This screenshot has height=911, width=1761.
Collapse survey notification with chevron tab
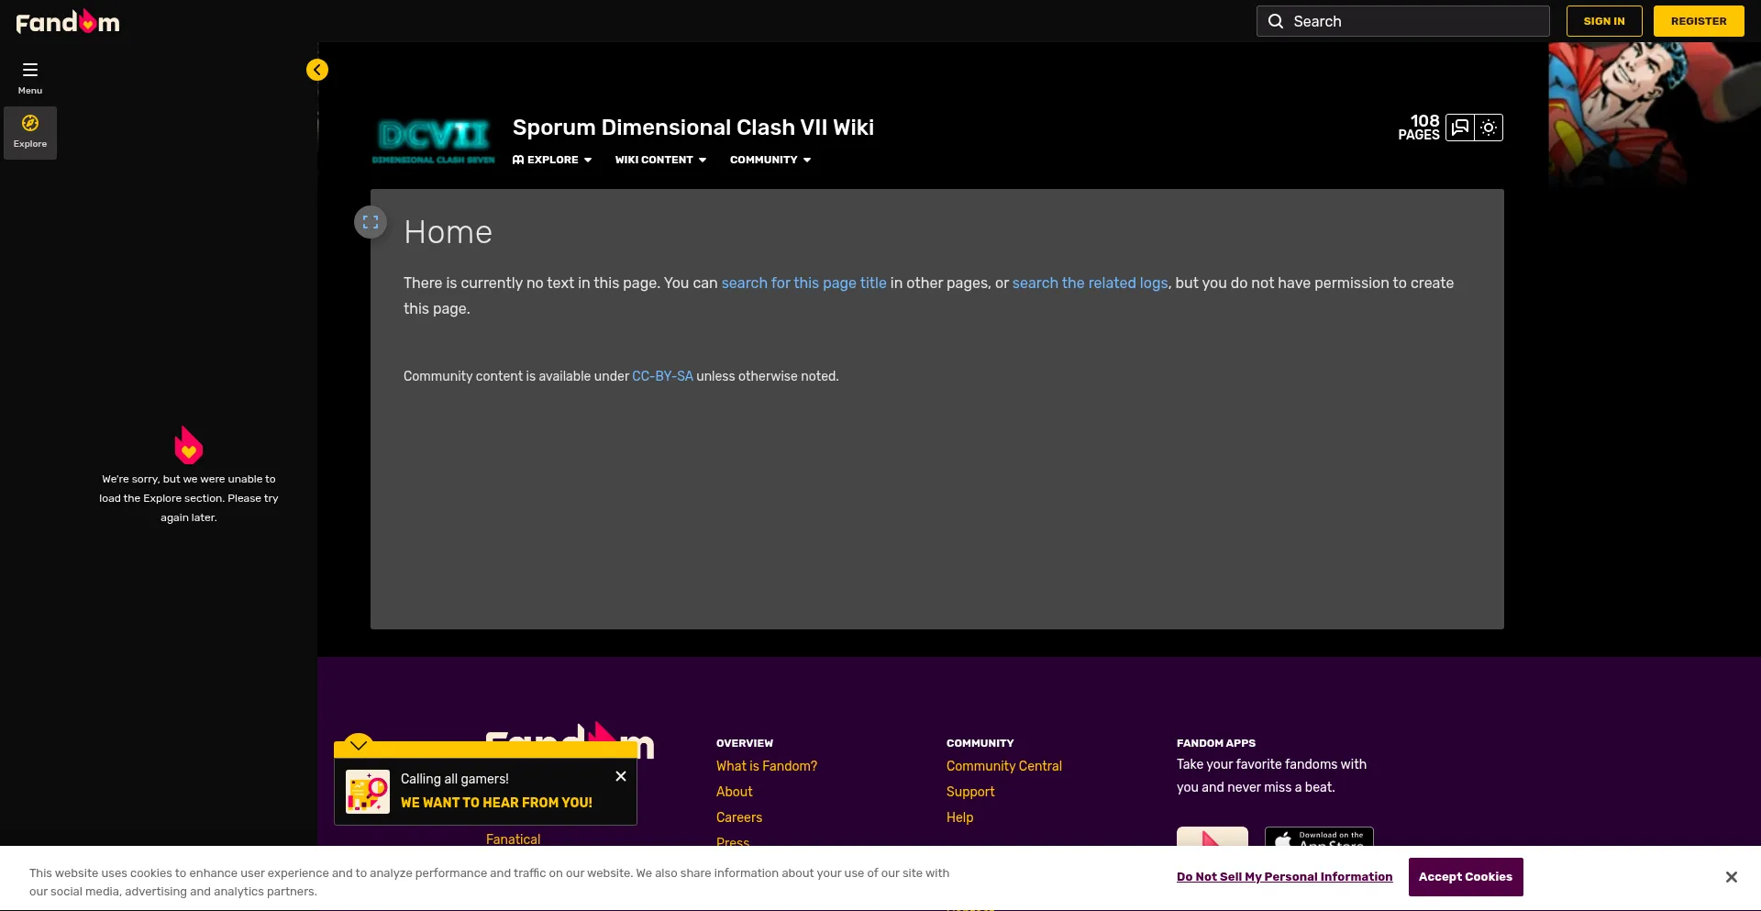click(x=359, y=744)
